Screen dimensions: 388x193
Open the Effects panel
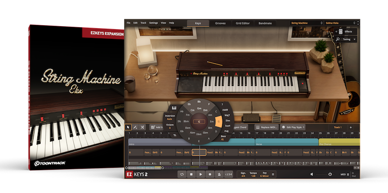pyautogui.click(x=346, y=32)
